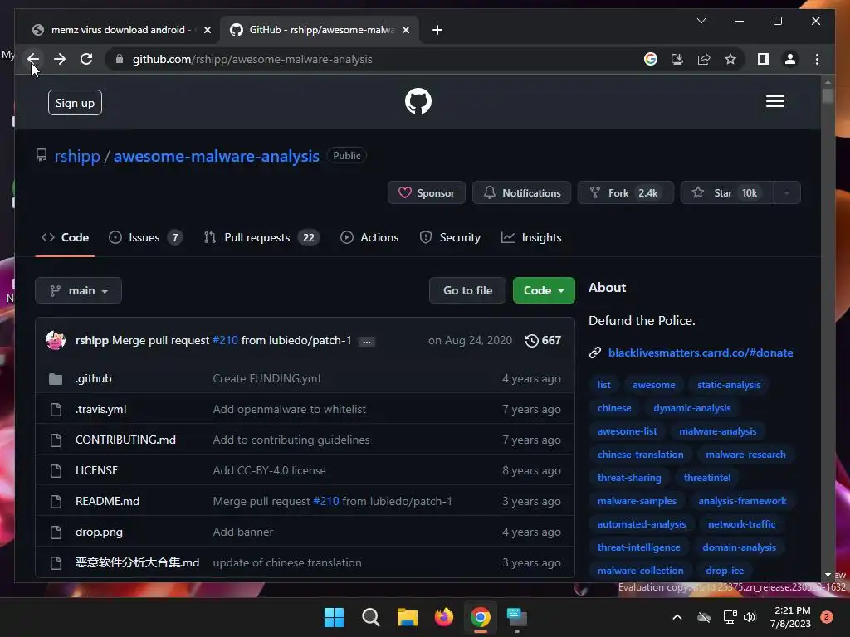Open the tab search chevron
This screenshot has width=850, height=637.
coord(701,21)
